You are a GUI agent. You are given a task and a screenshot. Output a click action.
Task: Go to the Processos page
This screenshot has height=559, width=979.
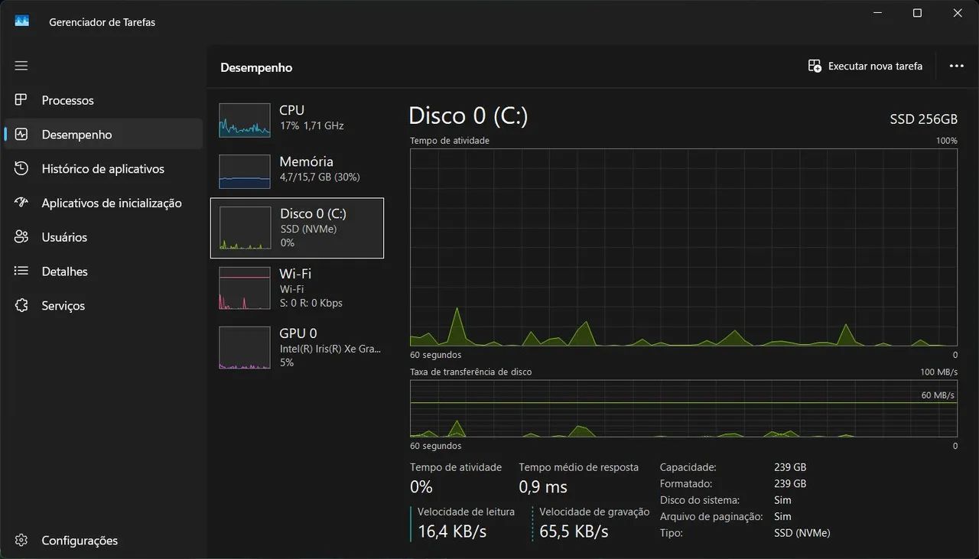tap(103, 100)
